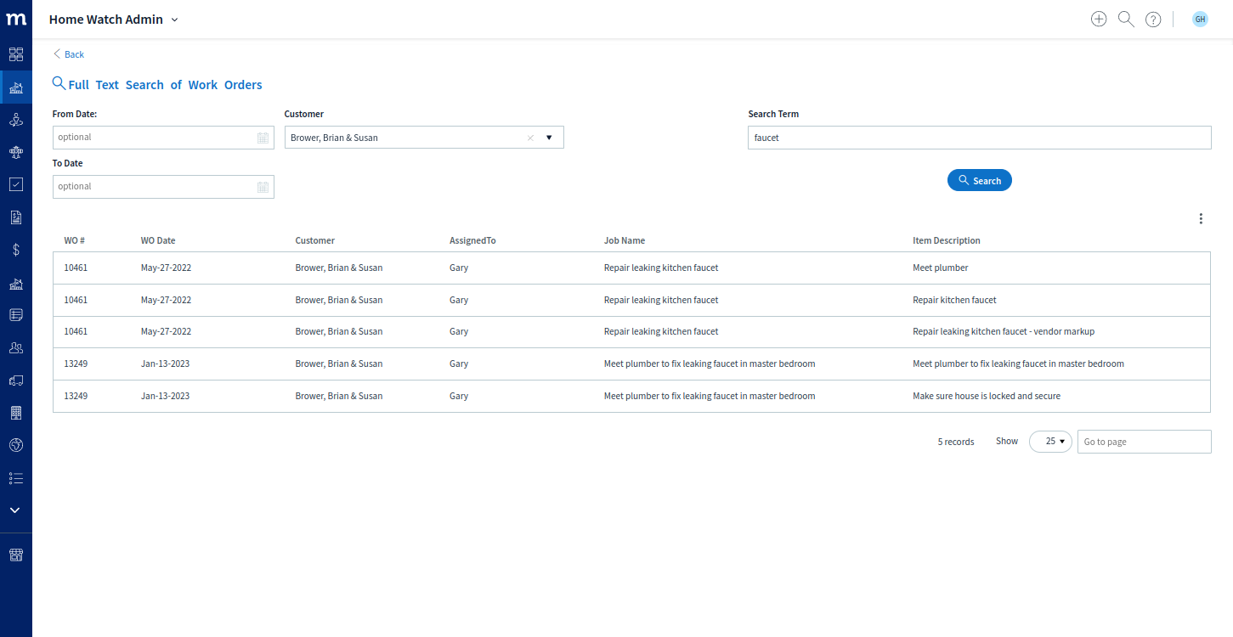Viewport: 1233px width, 637px height.
Task: Click WO 10461 in the 'Meet plumber' row
Action: [76, 268]
